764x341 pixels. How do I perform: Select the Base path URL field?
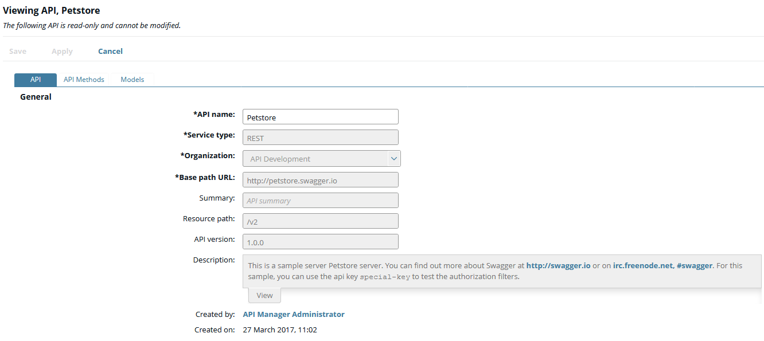point(320,179)
